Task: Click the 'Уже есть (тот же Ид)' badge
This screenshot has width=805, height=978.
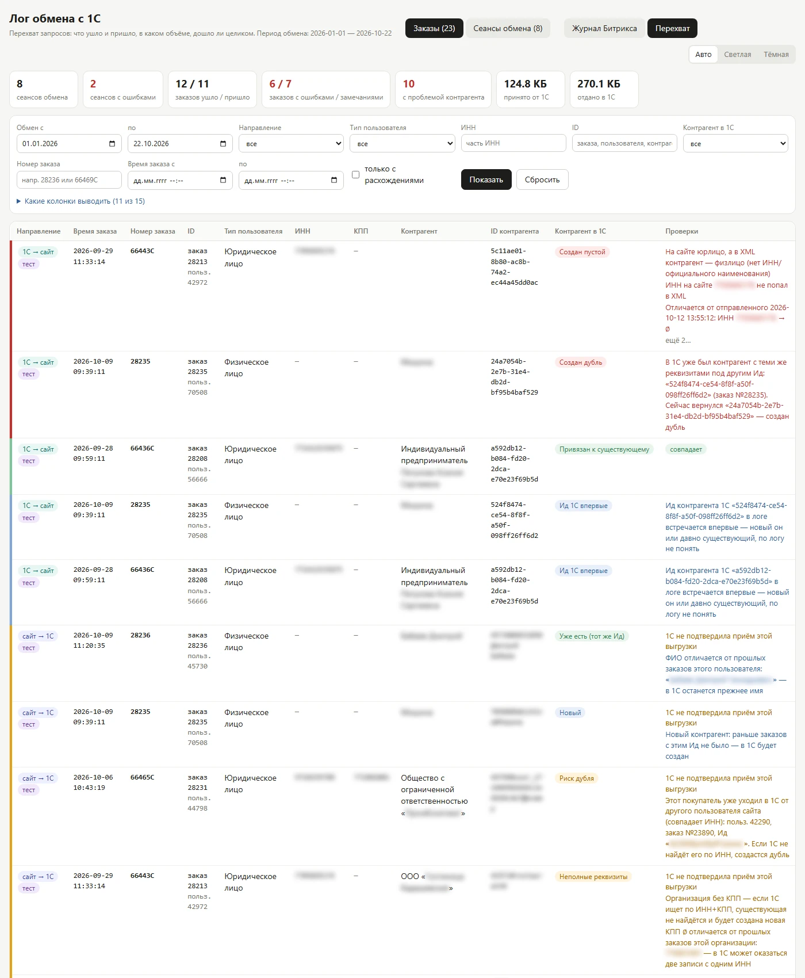Action: pyautogui.click(x=592, y=636)
